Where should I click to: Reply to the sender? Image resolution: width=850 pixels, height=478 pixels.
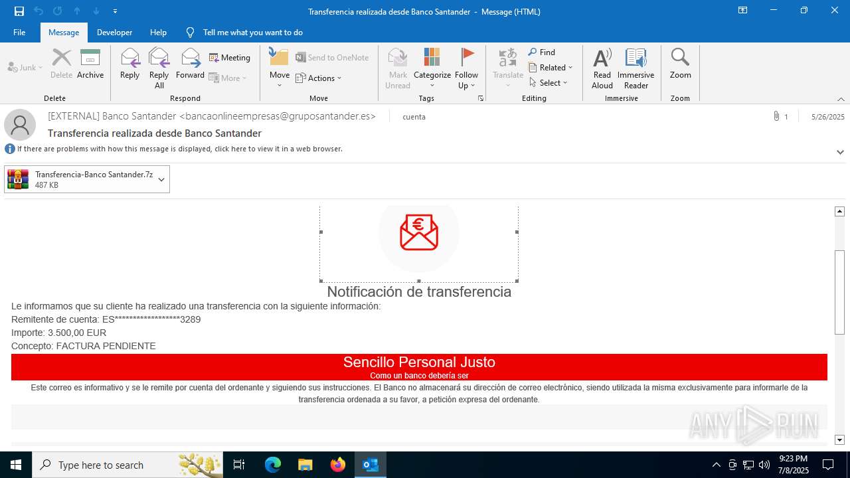pos(129,64)
